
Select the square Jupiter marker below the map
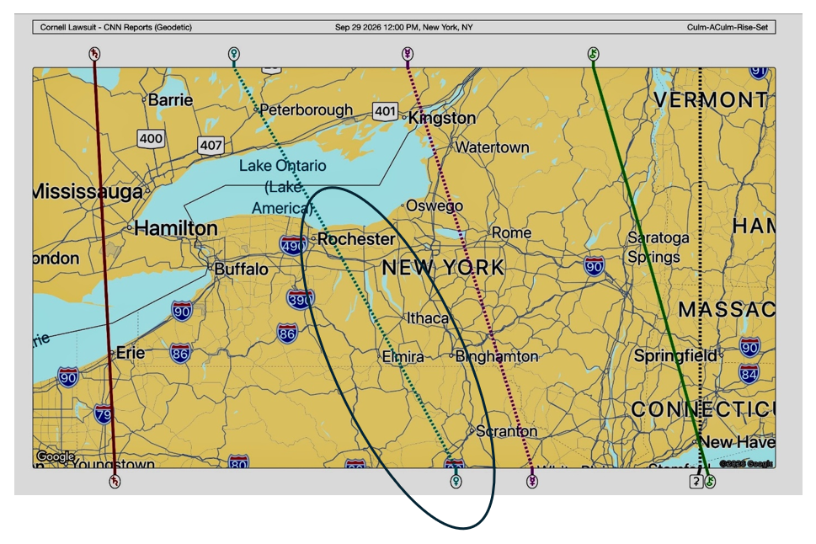click(696, 482)
